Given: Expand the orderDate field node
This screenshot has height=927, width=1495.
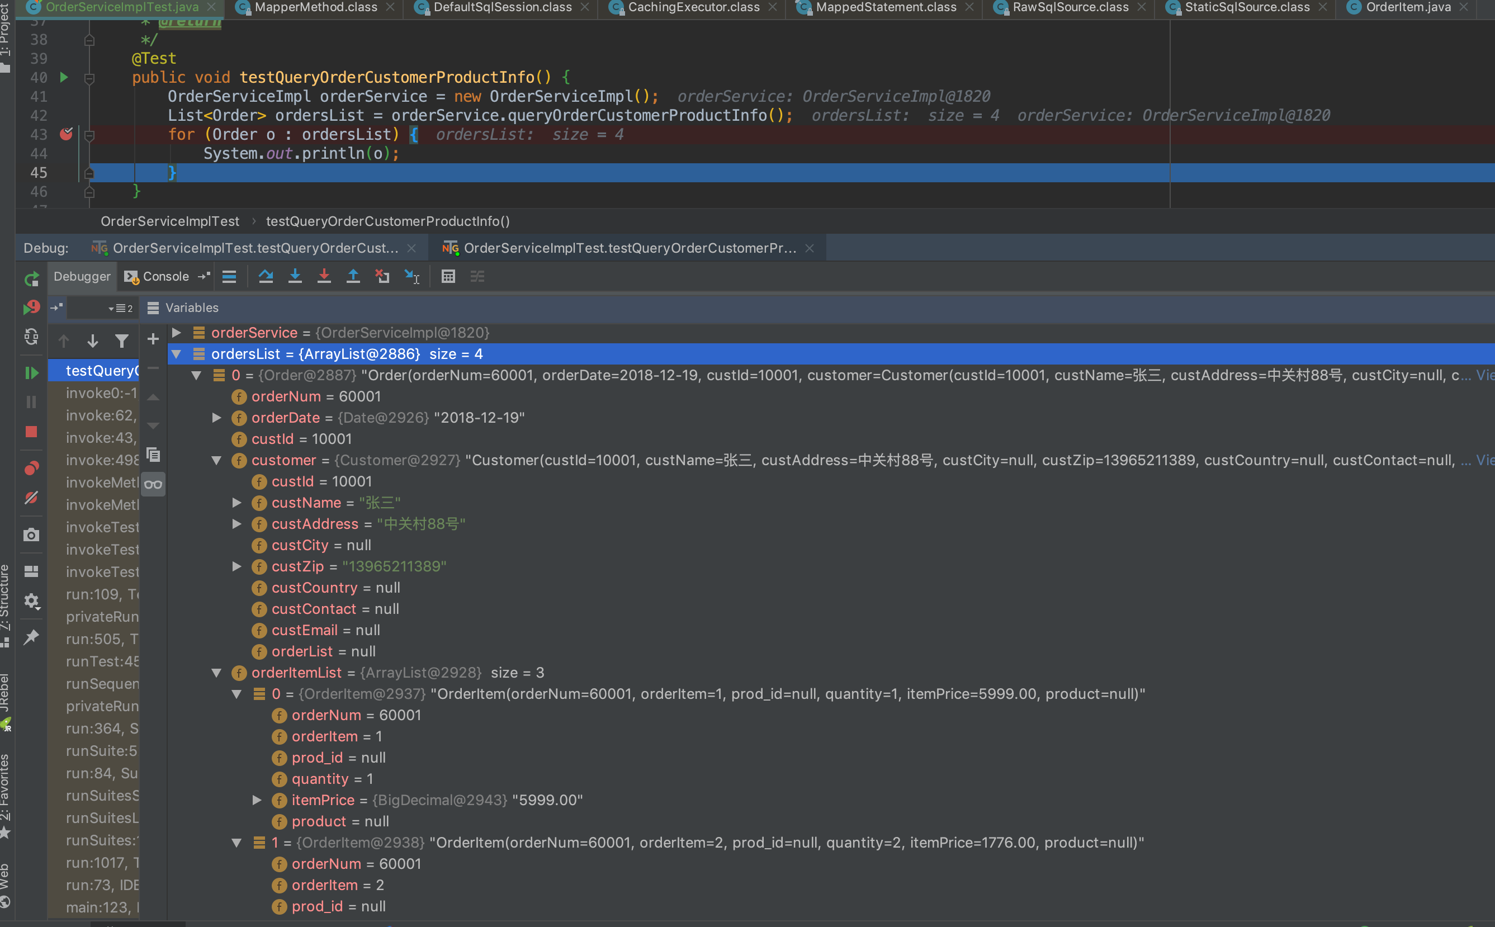Looking at the screenshot, I should pos(216,418).
